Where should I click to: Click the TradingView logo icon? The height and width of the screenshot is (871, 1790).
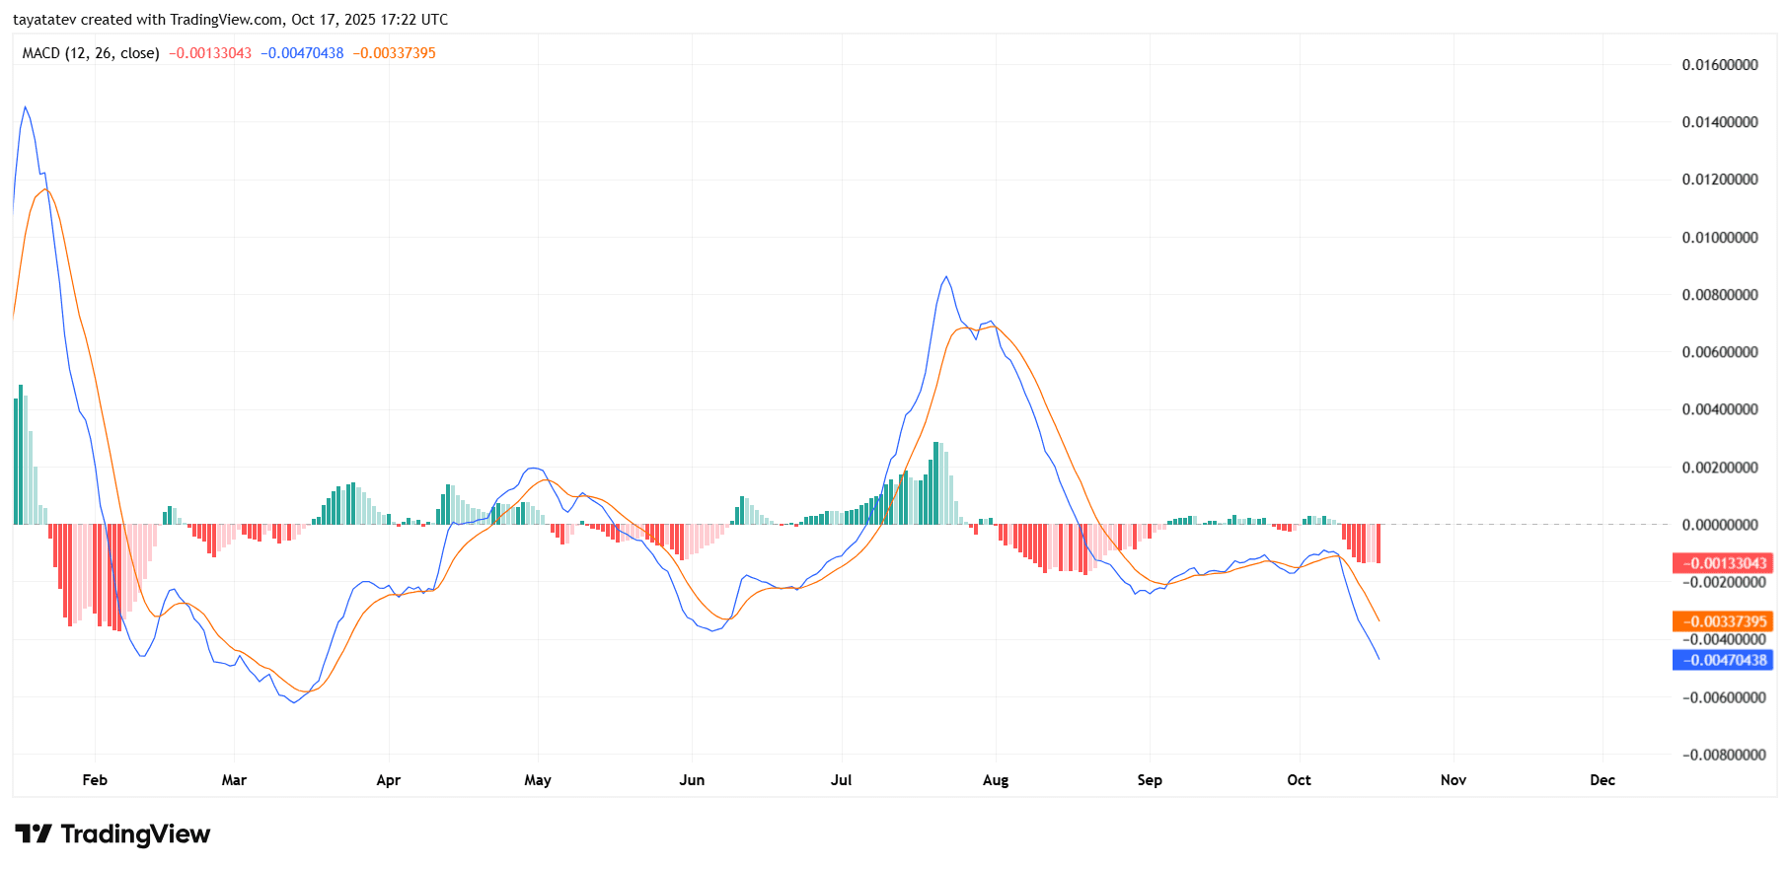(34, 835)
